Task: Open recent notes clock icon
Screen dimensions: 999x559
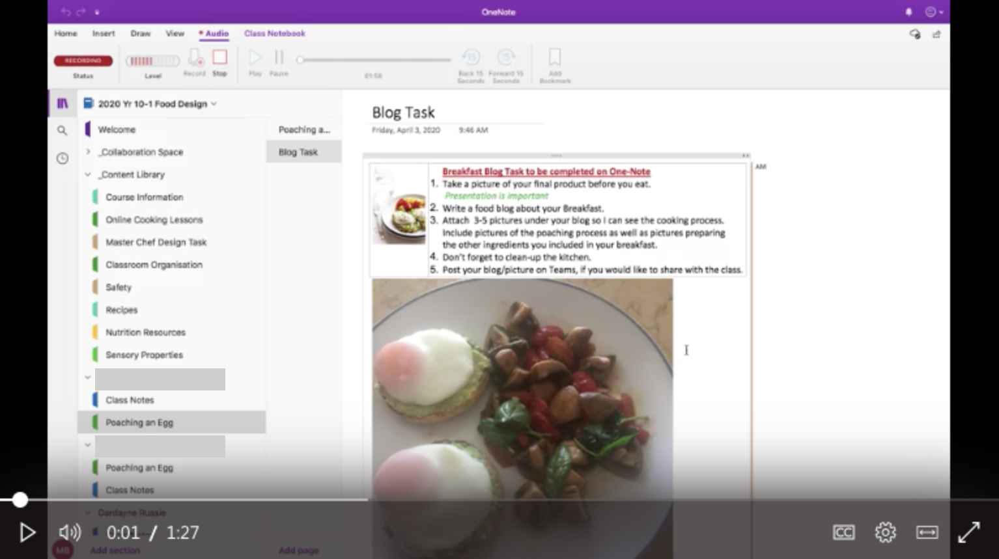Action: [x=62, y=158]
